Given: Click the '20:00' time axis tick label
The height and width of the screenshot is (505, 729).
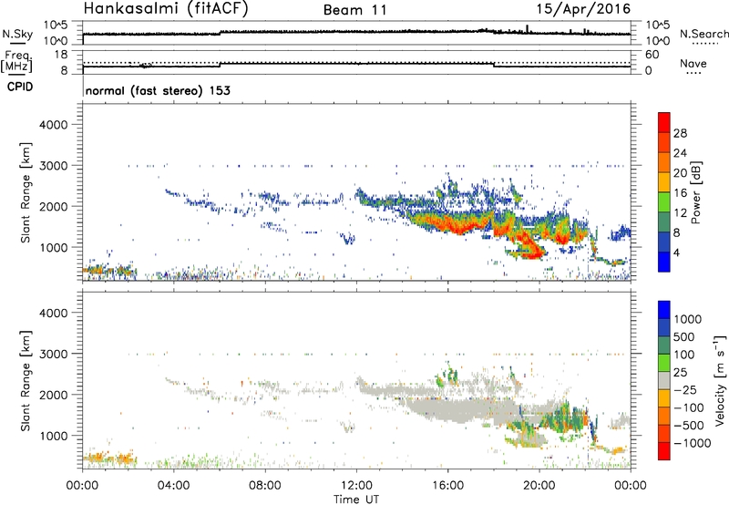Looking at the screenshot, I should click(539, 486).
